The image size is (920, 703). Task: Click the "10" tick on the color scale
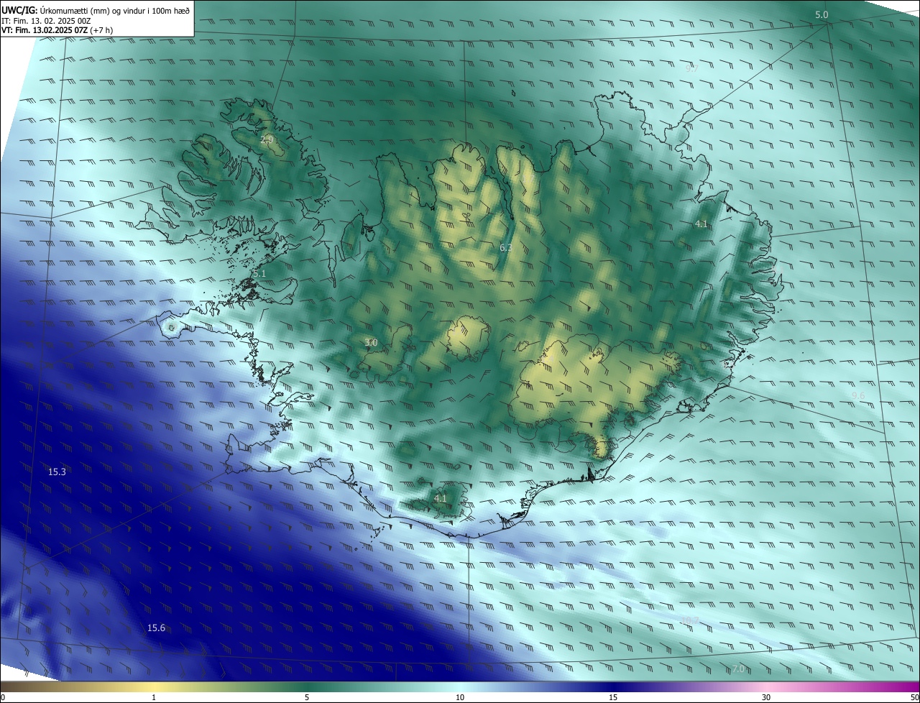pyautogui.click(x=460, y=697)
